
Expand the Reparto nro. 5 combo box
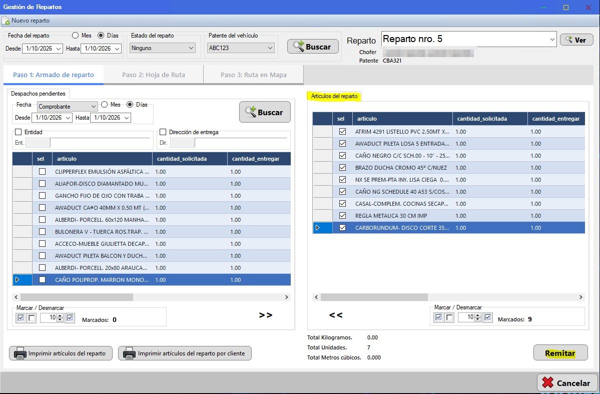click(x=552, y=40)
